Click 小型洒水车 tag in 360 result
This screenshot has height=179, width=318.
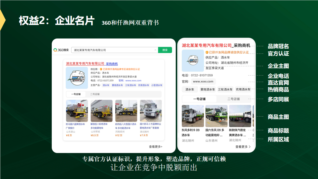point(157,85)
